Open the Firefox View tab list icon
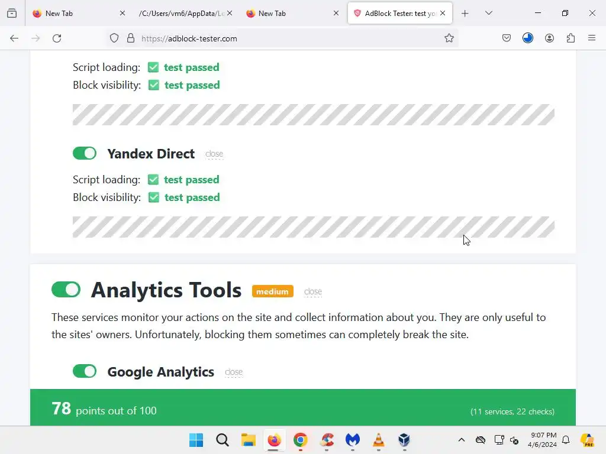Image resolution: width=606 pixels, height=454 pixels. pyautogui.click(x=12, y=13)
